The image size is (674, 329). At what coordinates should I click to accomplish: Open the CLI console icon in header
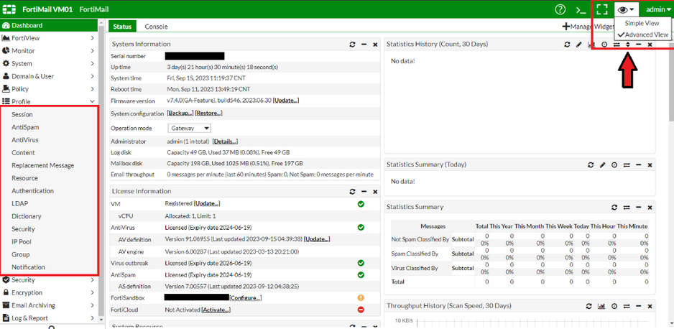[581, 9]
